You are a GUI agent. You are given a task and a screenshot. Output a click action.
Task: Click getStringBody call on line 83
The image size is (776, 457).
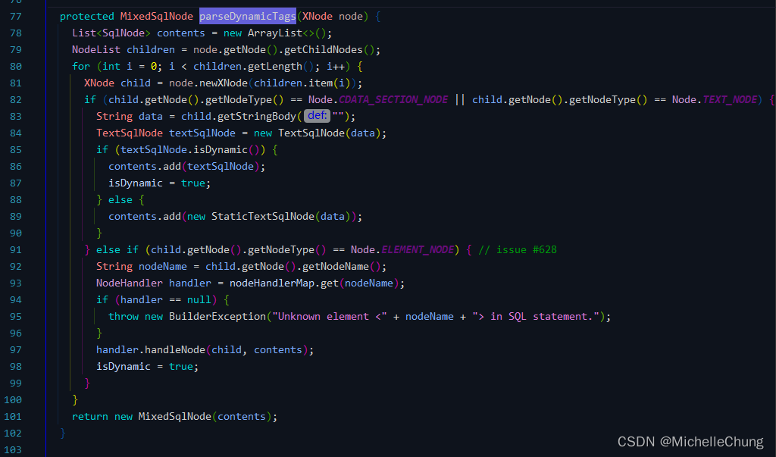[257, 117]
